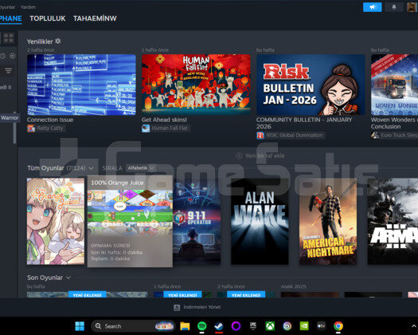
Task: Open the Alfabetik sort dropdown
Action: coord(141,168)
